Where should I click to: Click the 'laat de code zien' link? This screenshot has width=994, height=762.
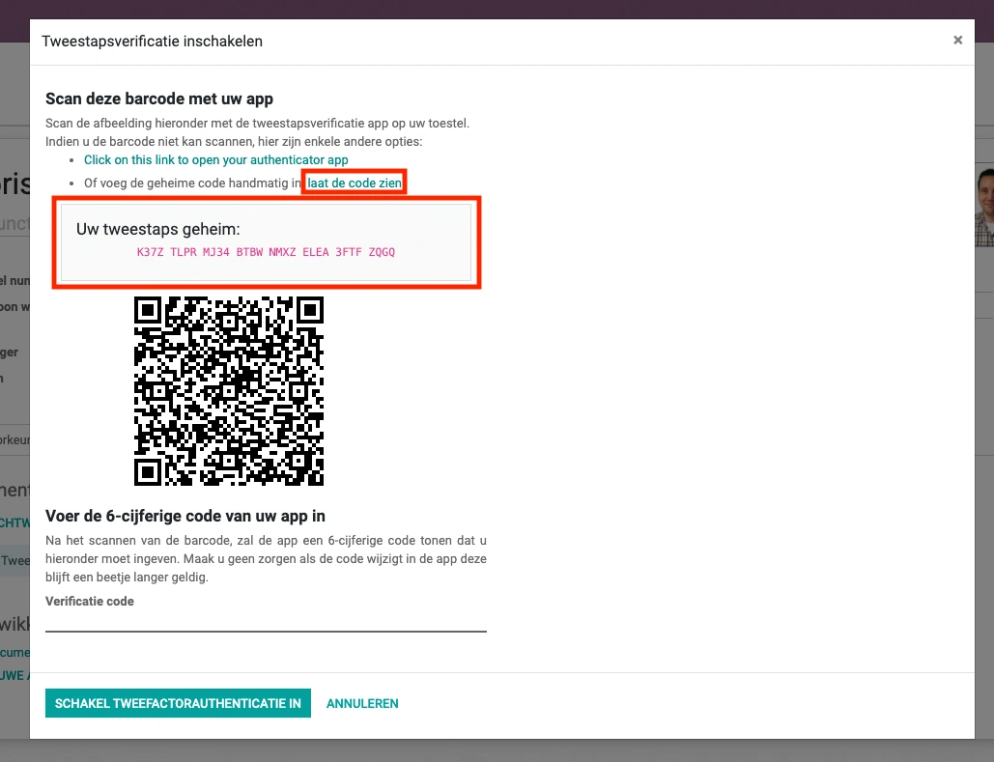355,183
